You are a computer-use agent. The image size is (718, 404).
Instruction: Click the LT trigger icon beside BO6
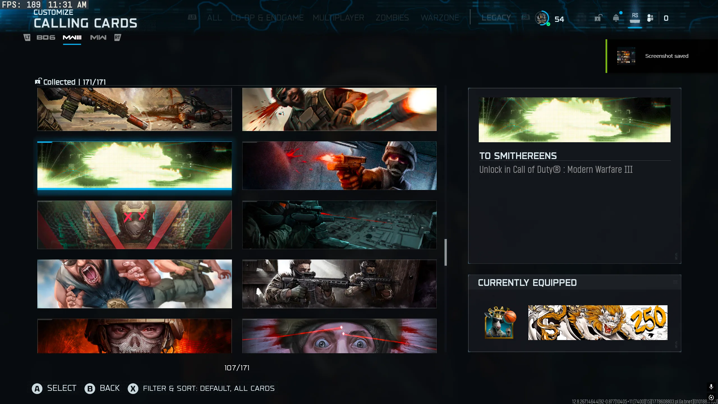27,37
